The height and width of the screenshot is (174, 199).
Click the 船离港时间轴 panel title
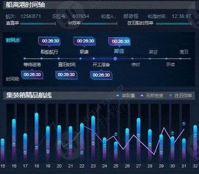(25, 5)
